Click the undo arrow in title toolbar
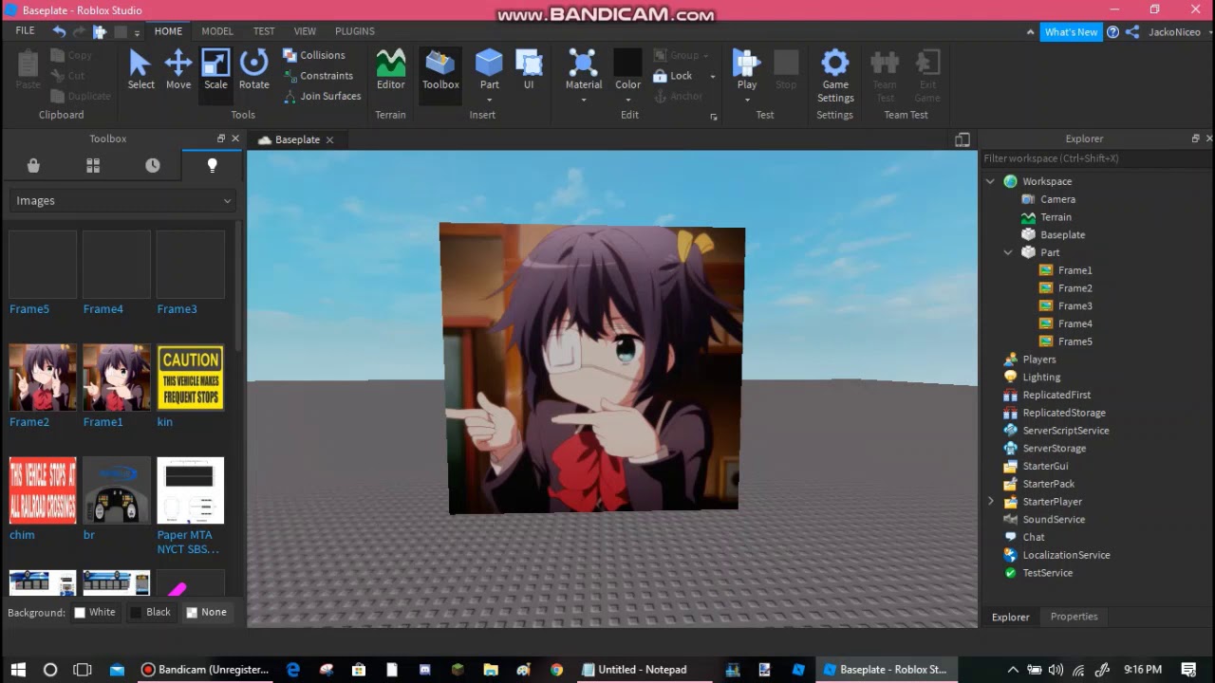1215x683 pixels. tap(59, 31)
